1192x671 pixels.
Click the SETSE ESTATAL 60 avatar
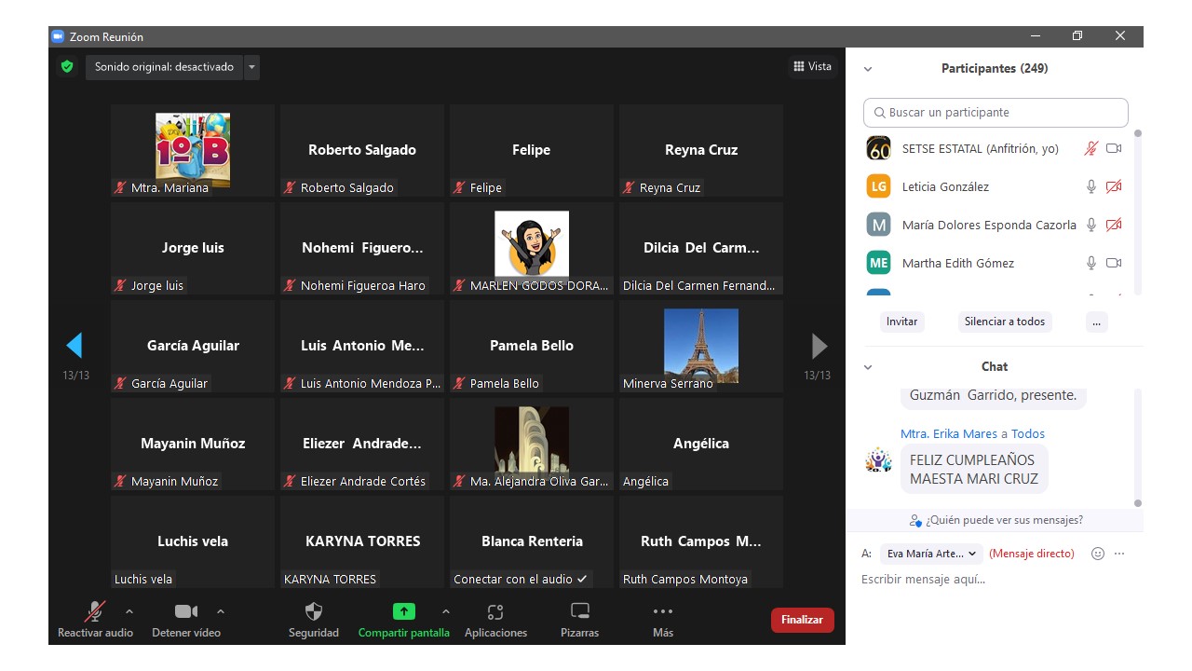(878, 148)
